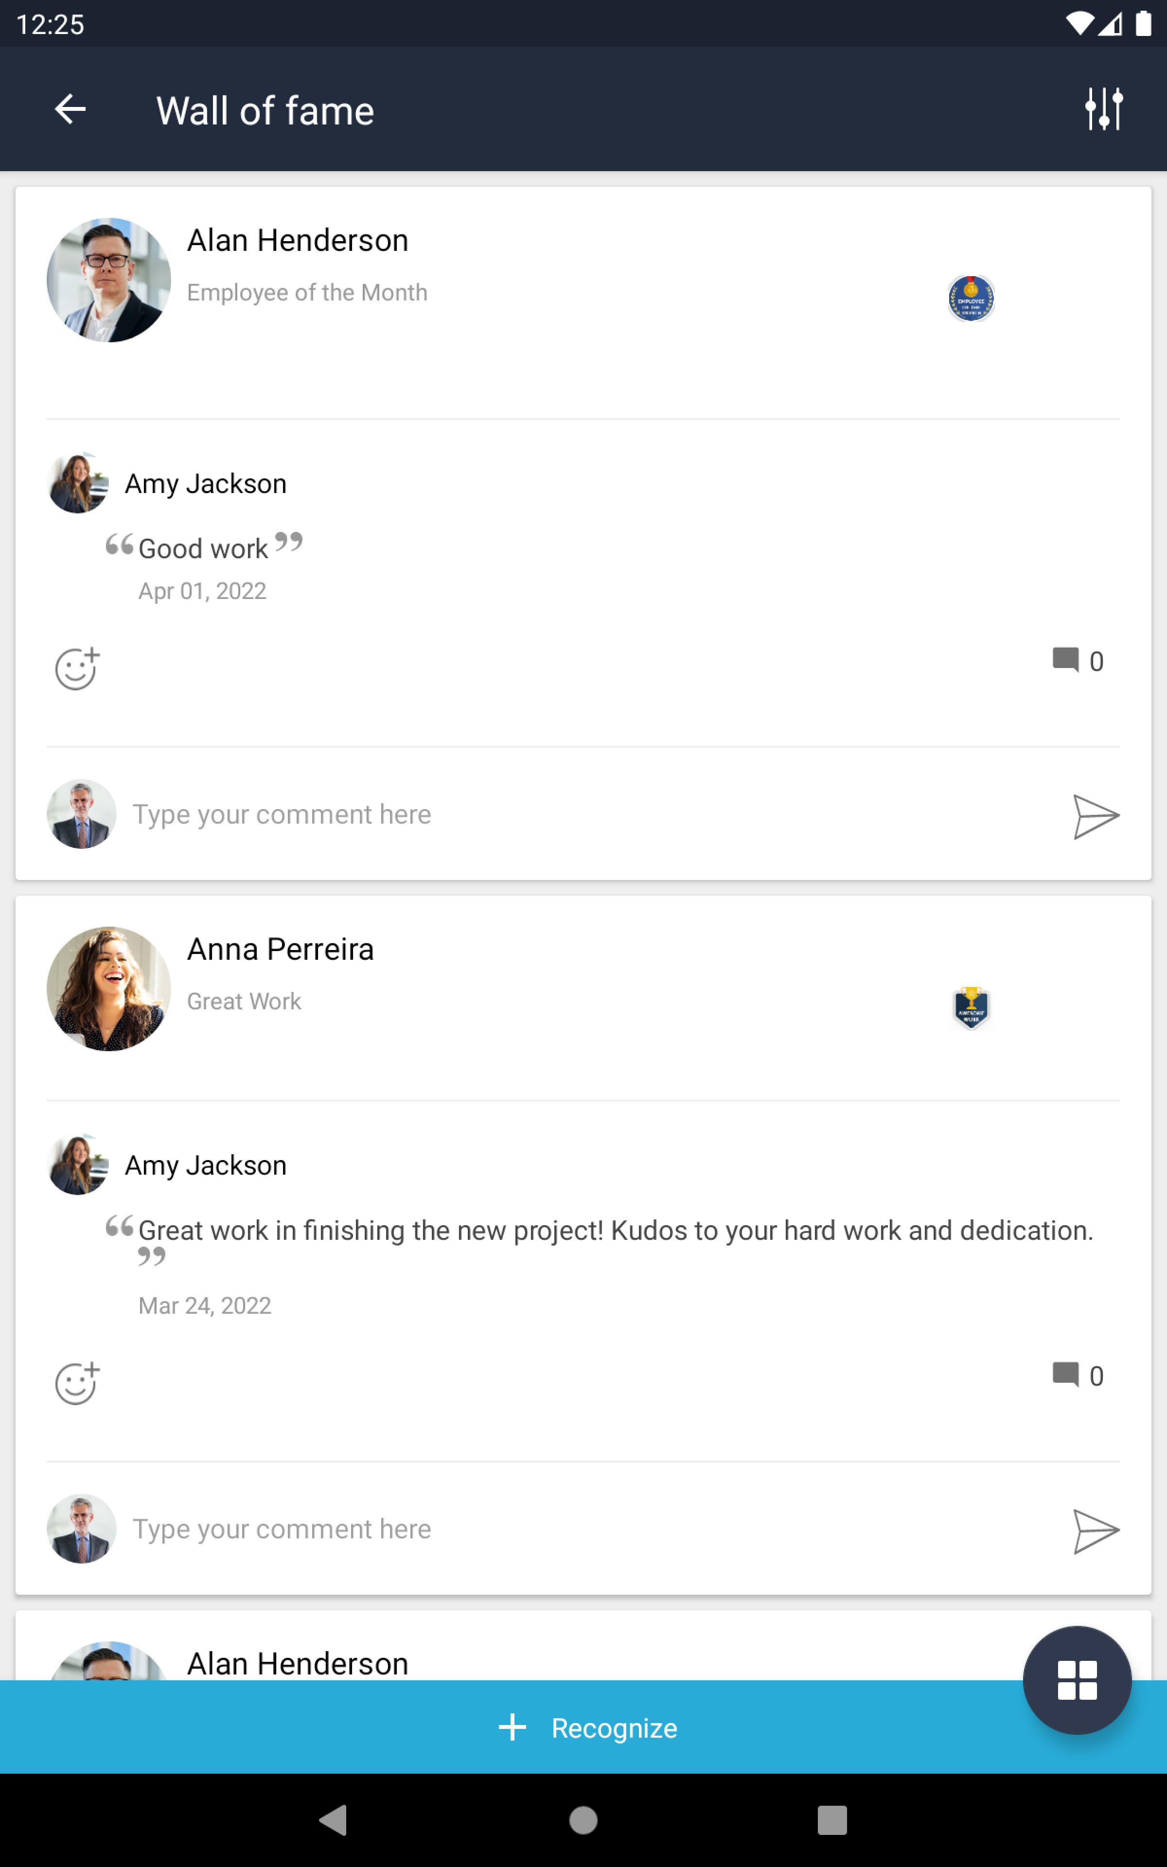Tap Amy Jackson on Good work post
This screenshot has height=1867, width=1167.
(x=205, y=484)
